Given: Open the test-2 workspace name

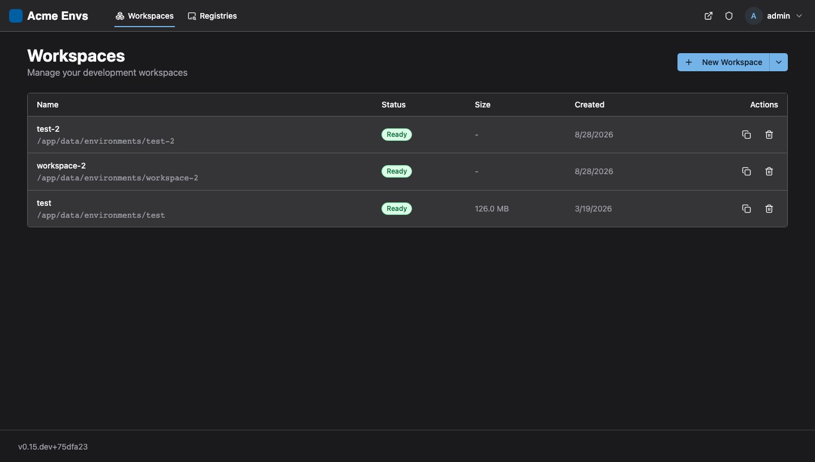Looking at the screenshot, I should (x=48, y=129).
